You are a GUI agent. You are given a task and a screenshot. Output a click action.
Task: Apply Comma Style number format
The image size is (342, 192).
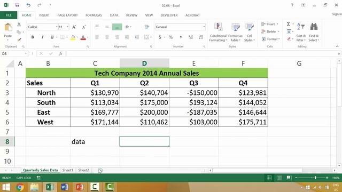click(x=181, y=37)
